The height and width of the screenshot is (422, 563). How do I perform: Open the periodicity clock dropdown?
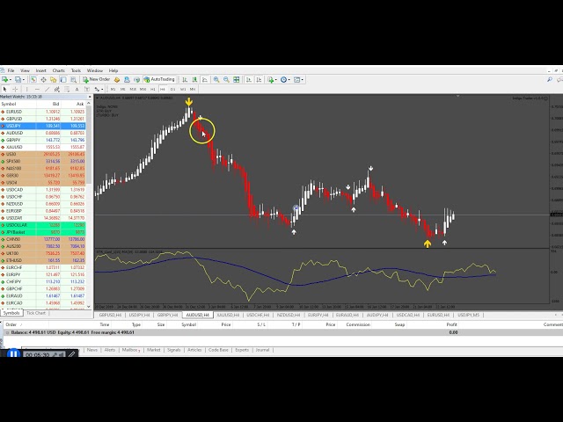click(x=285, y=79)
